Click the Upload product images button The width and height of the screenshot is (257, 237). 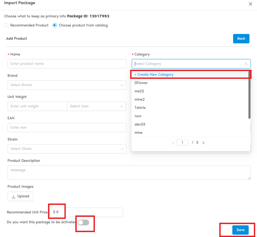[x=20, y=196]
